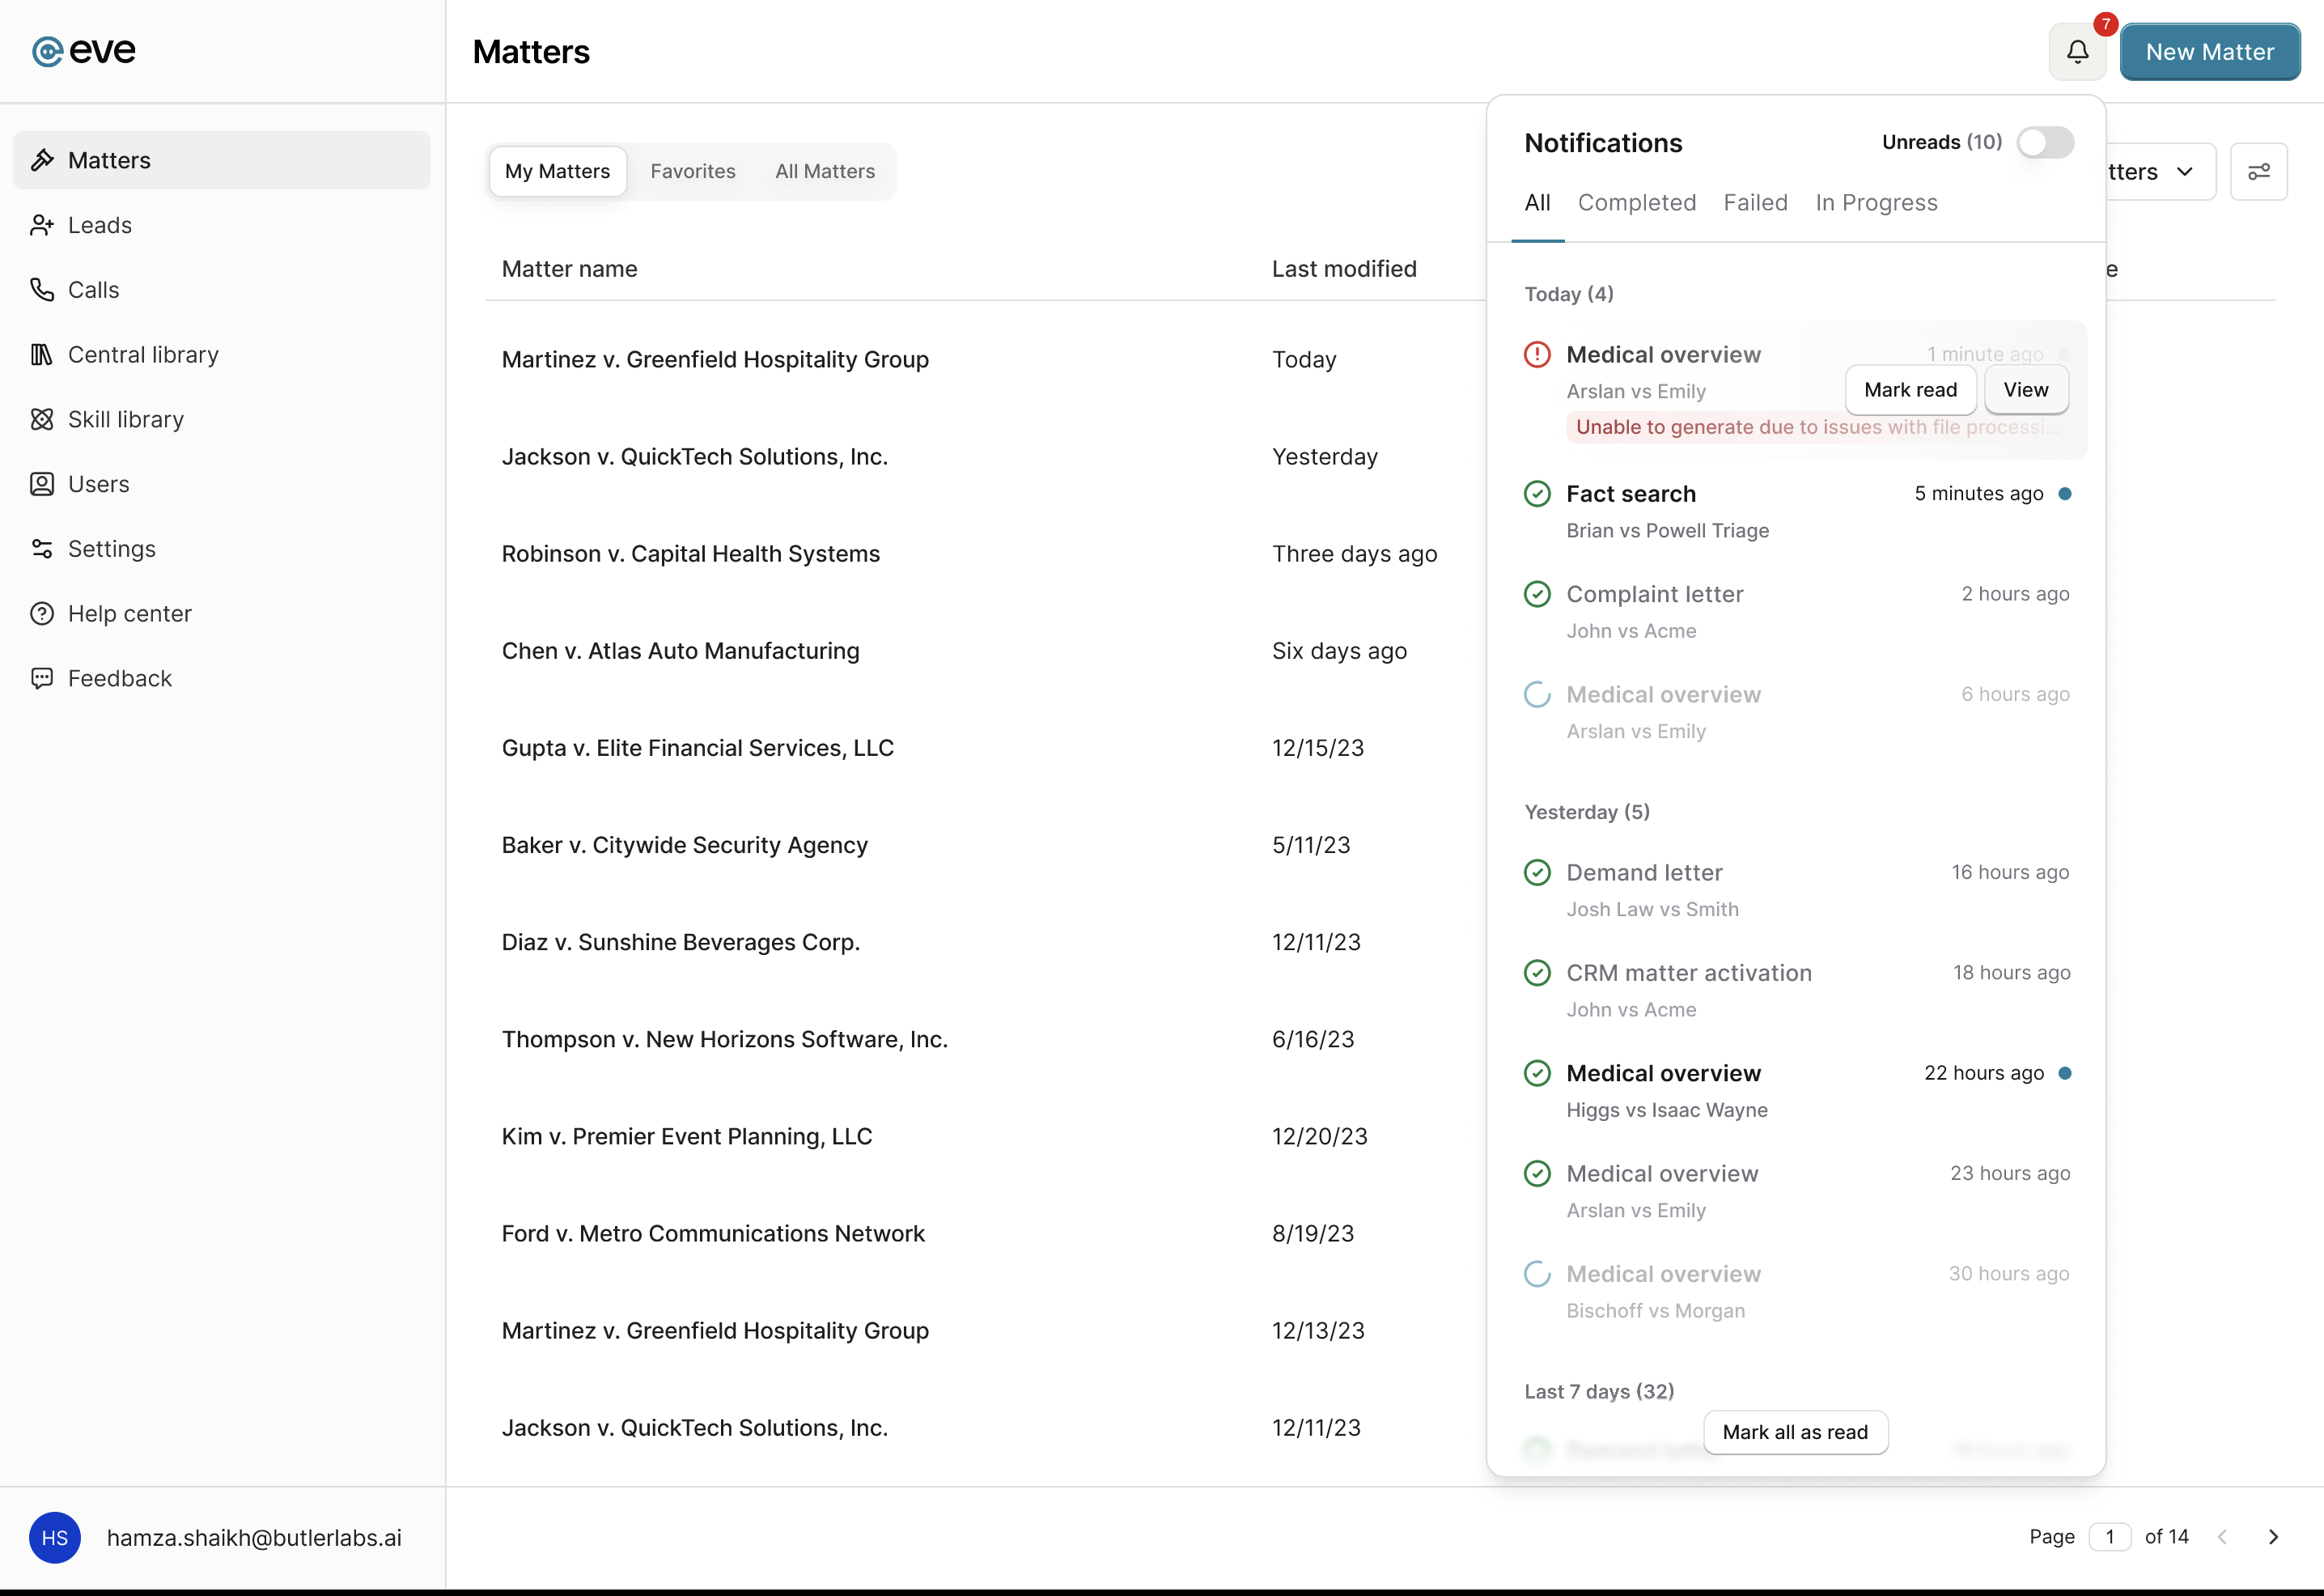The image size is (2324, 1596).
Task: Click the Last modified column header
Action: click(1344, 269)
